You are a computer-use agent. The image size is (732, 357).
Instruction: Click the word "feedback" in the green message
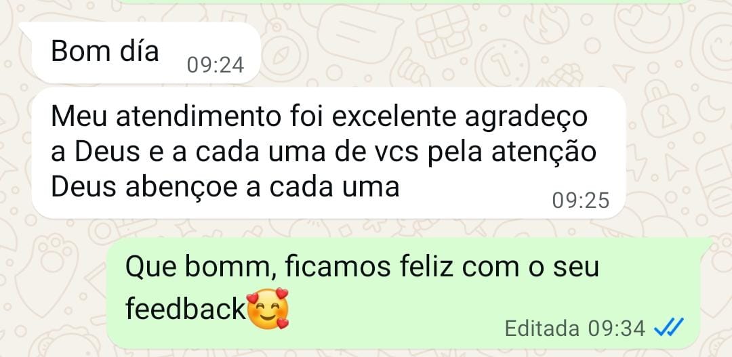click(185, 308)
